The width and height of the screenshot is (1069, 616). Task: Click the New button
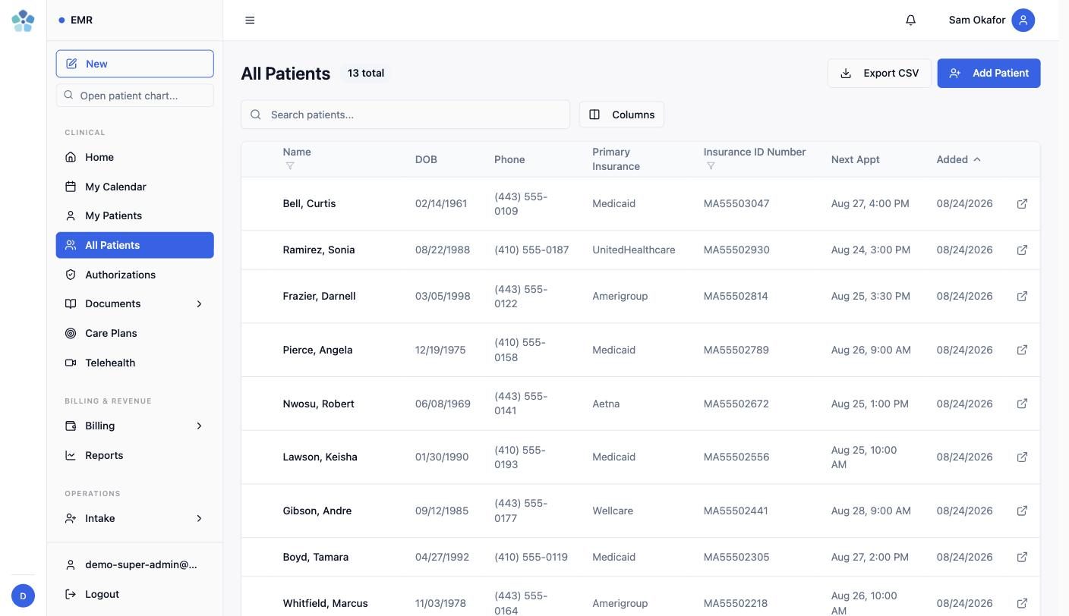[x=134, y=64]
